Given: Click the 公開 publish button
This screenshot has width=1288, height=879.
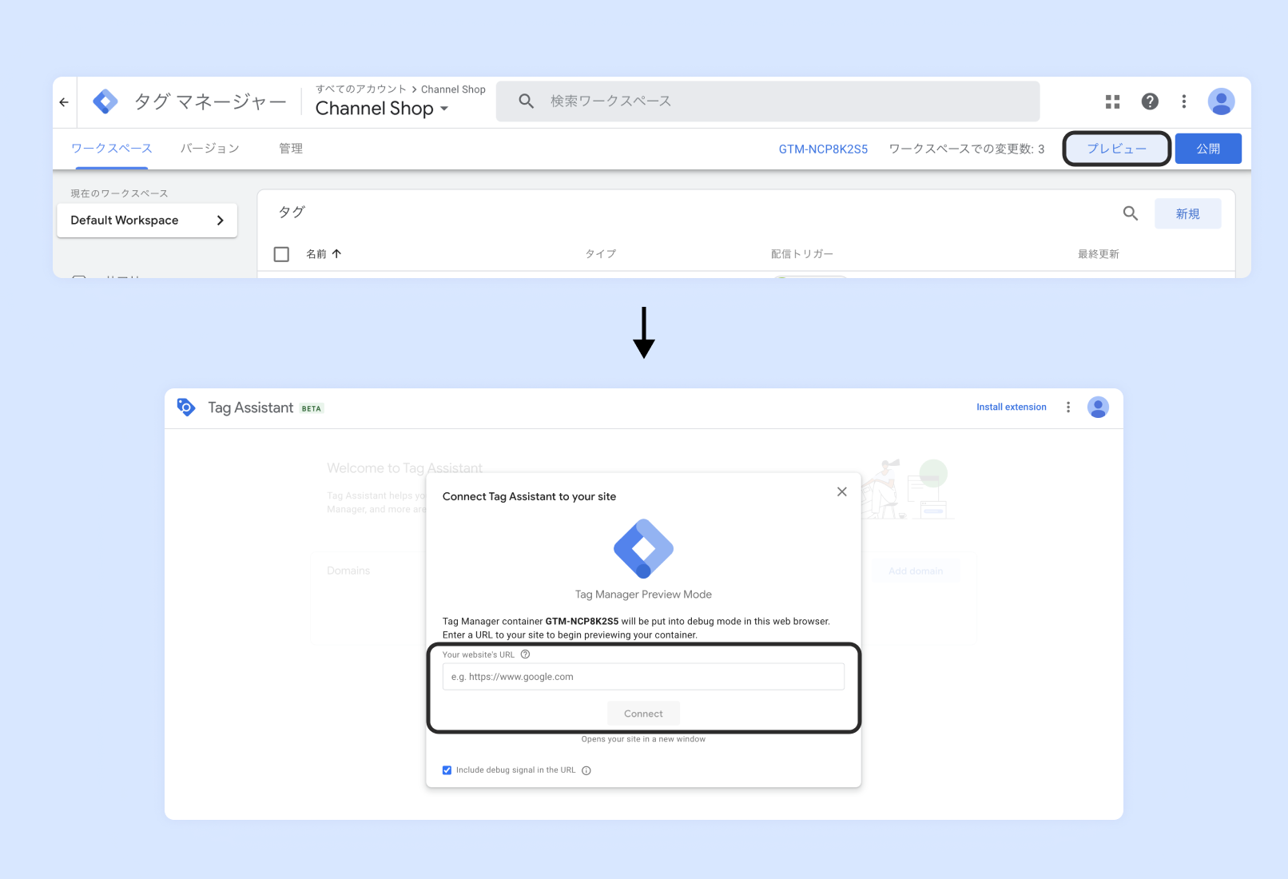Looking at the screenshot, I should tap(1208, 149).
